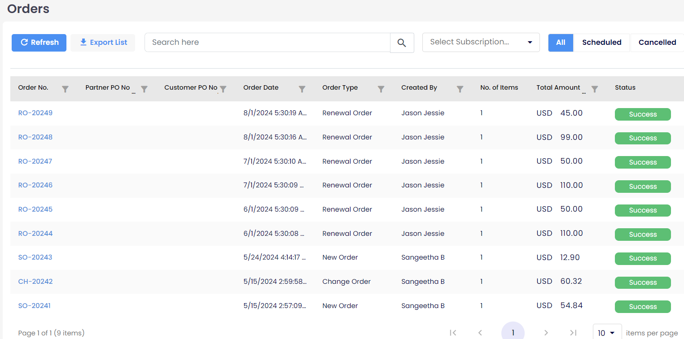
Task: Open filter for Partner PO No column
Action: pyautogui.click(x=144, y=89)
